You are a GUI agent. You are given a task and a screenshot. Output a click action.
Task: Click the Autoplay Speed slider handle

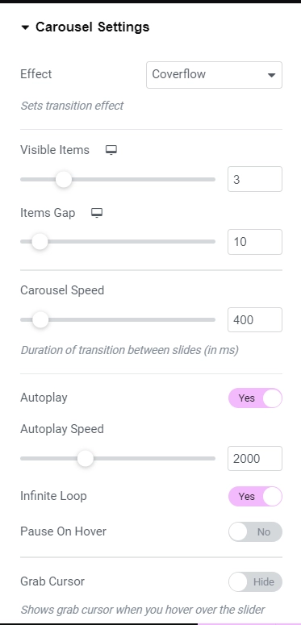click(85, 458)
